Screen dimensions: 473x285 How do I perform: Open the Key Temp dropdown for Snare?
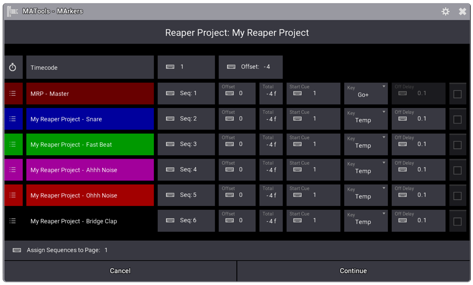[x=366, y=119]
